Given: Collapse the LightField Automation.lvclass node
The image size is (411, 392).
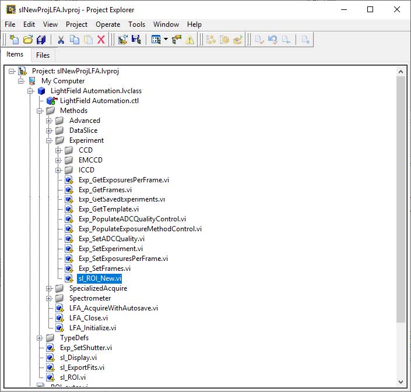Looking at the screenshot, I should 30,91.
